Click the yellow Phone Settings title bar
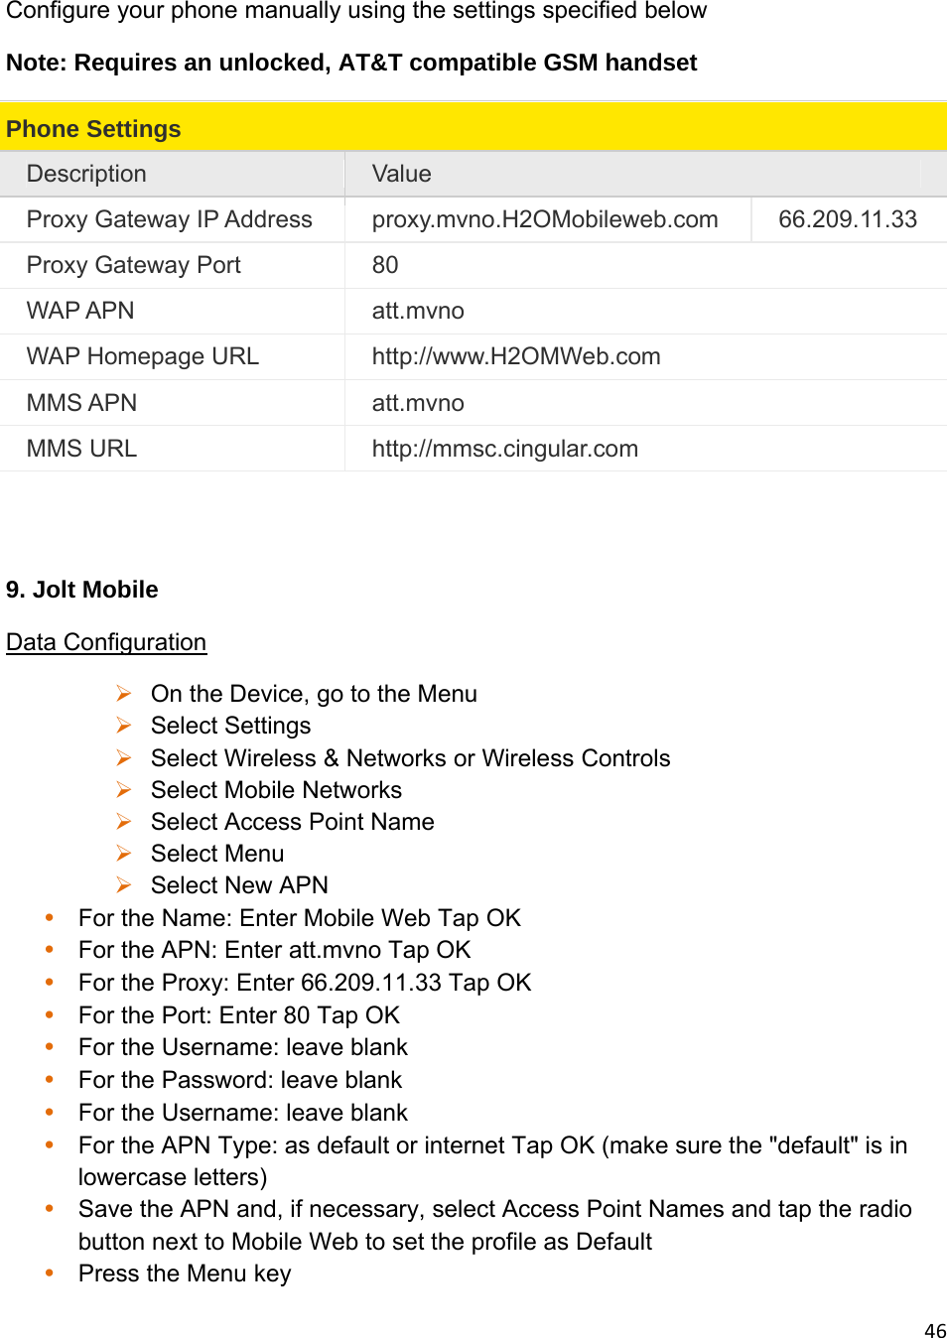The width and height of the screenshot is (947, 1338). [x=473, y=128]
